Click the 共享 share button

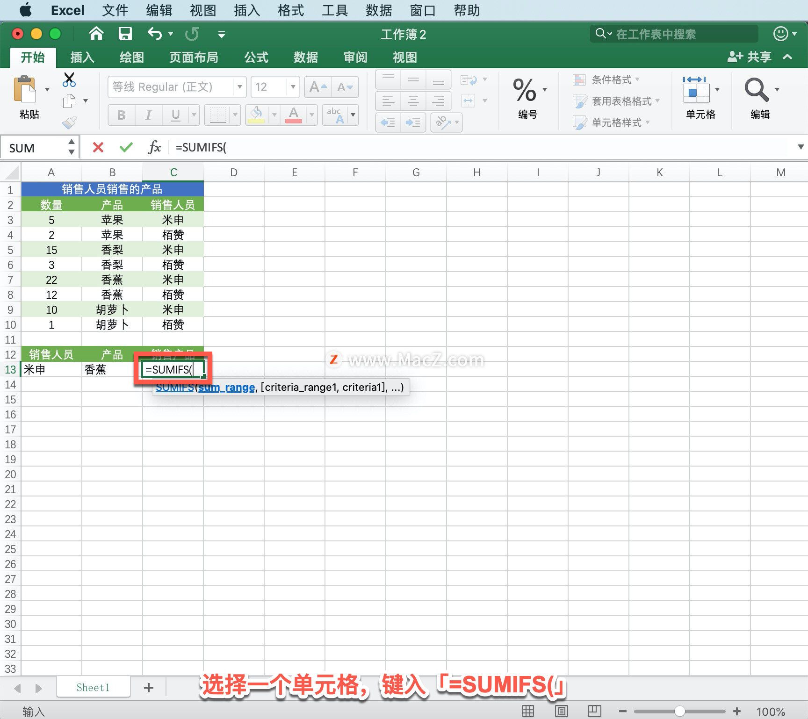pyautogui.click(x=749, y=57)
